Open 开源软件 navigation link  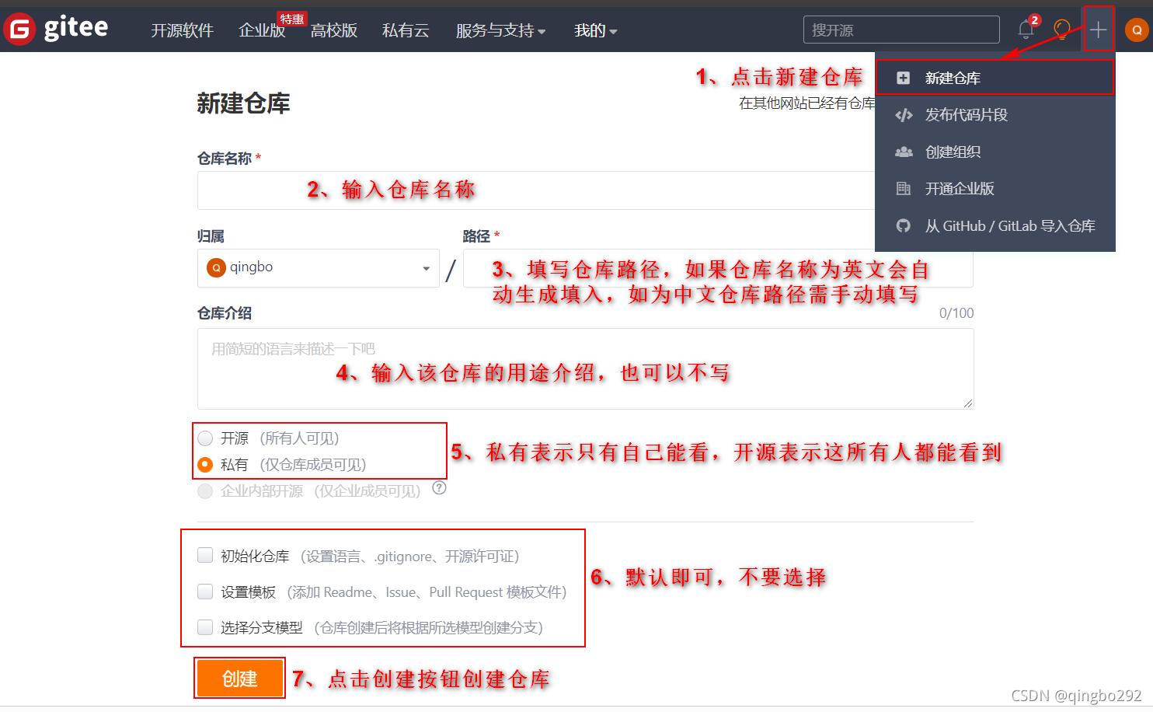(182, 30)
